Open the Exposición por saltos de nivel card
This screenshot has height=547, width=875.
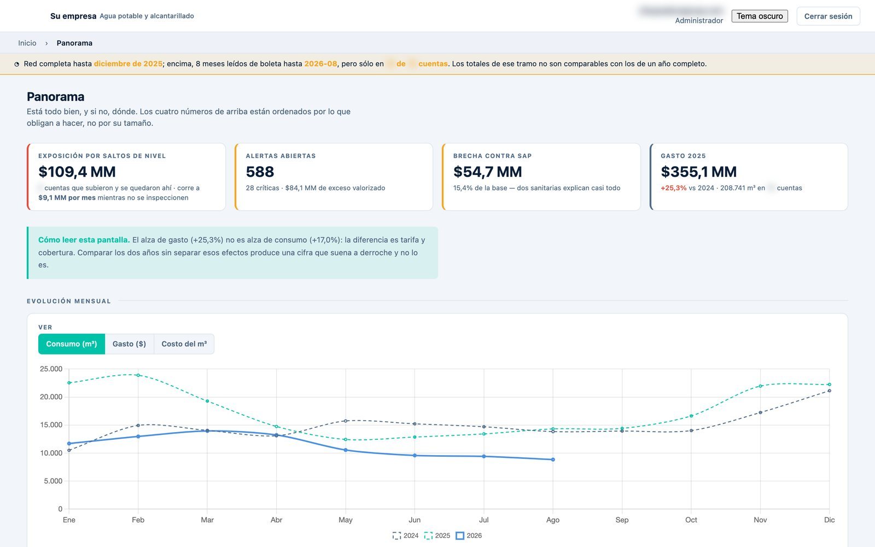[x=126, y=177]
